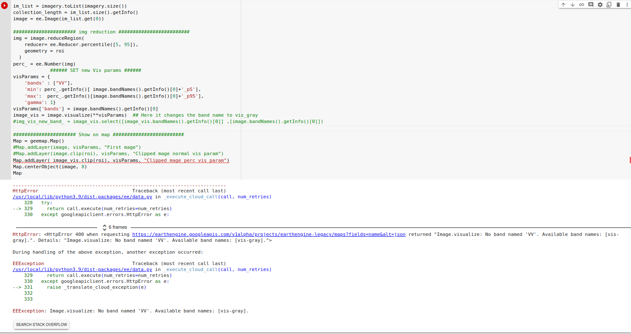Viewport: 631px width, 334px height.
Task: Move the cell down
Action: (572, 5)
